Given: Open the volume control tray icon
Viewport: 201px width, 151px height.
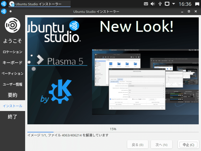Looking at the screenshot, I should (153, 4).
